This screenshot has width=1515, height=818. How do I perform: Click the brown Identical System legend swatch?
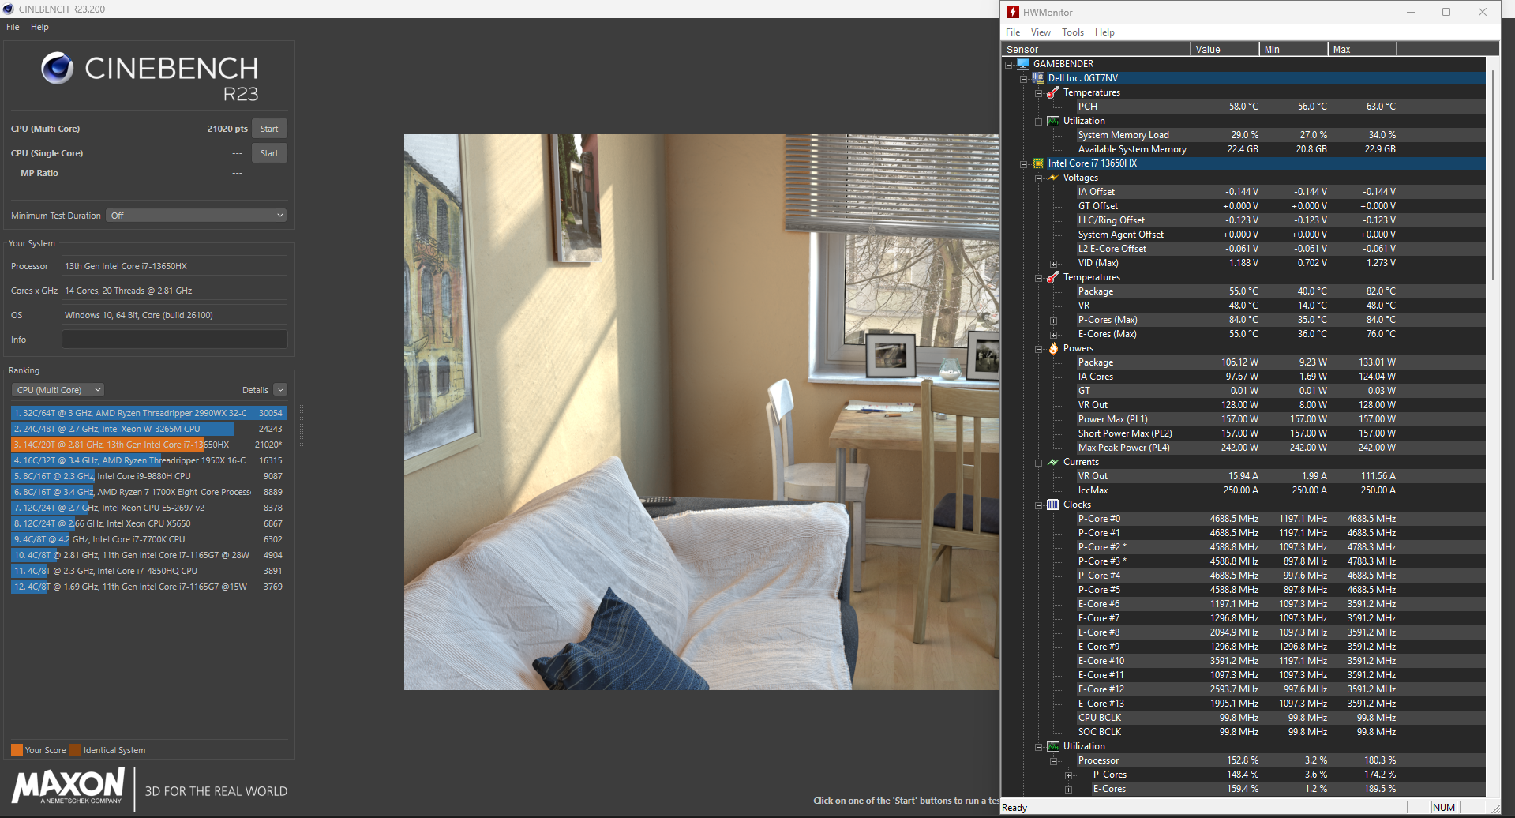point(75,750)
